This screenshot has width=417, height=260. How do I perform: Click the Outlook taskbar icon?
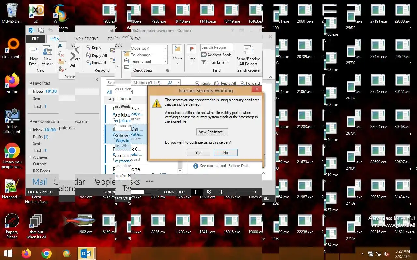click(86, 253)
